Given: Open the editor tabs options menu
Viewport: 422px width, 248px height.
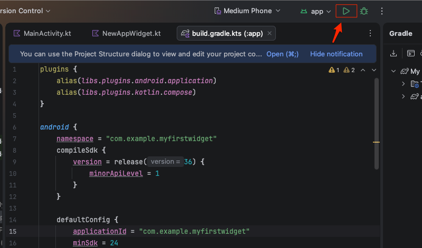Looking at the screenshot, I should [x=370, y=33].
